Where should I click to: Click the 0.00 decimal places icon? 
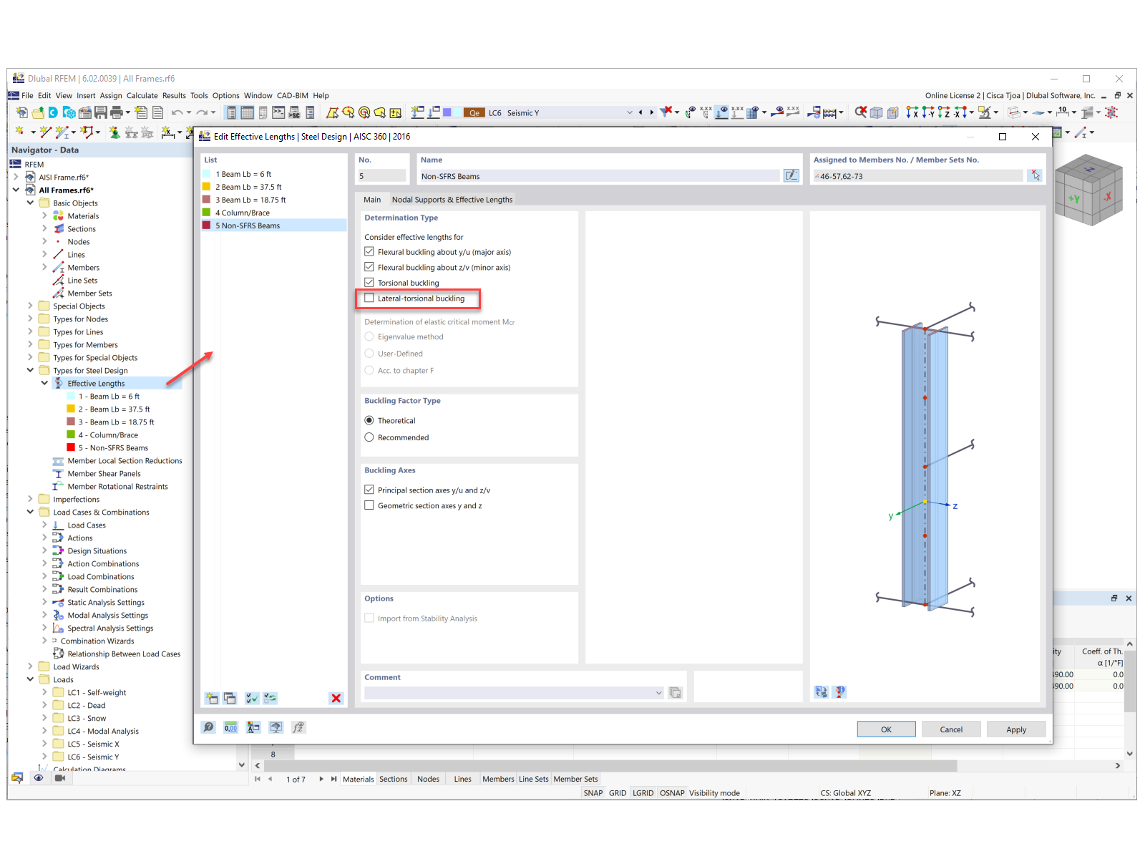(230, 727)
